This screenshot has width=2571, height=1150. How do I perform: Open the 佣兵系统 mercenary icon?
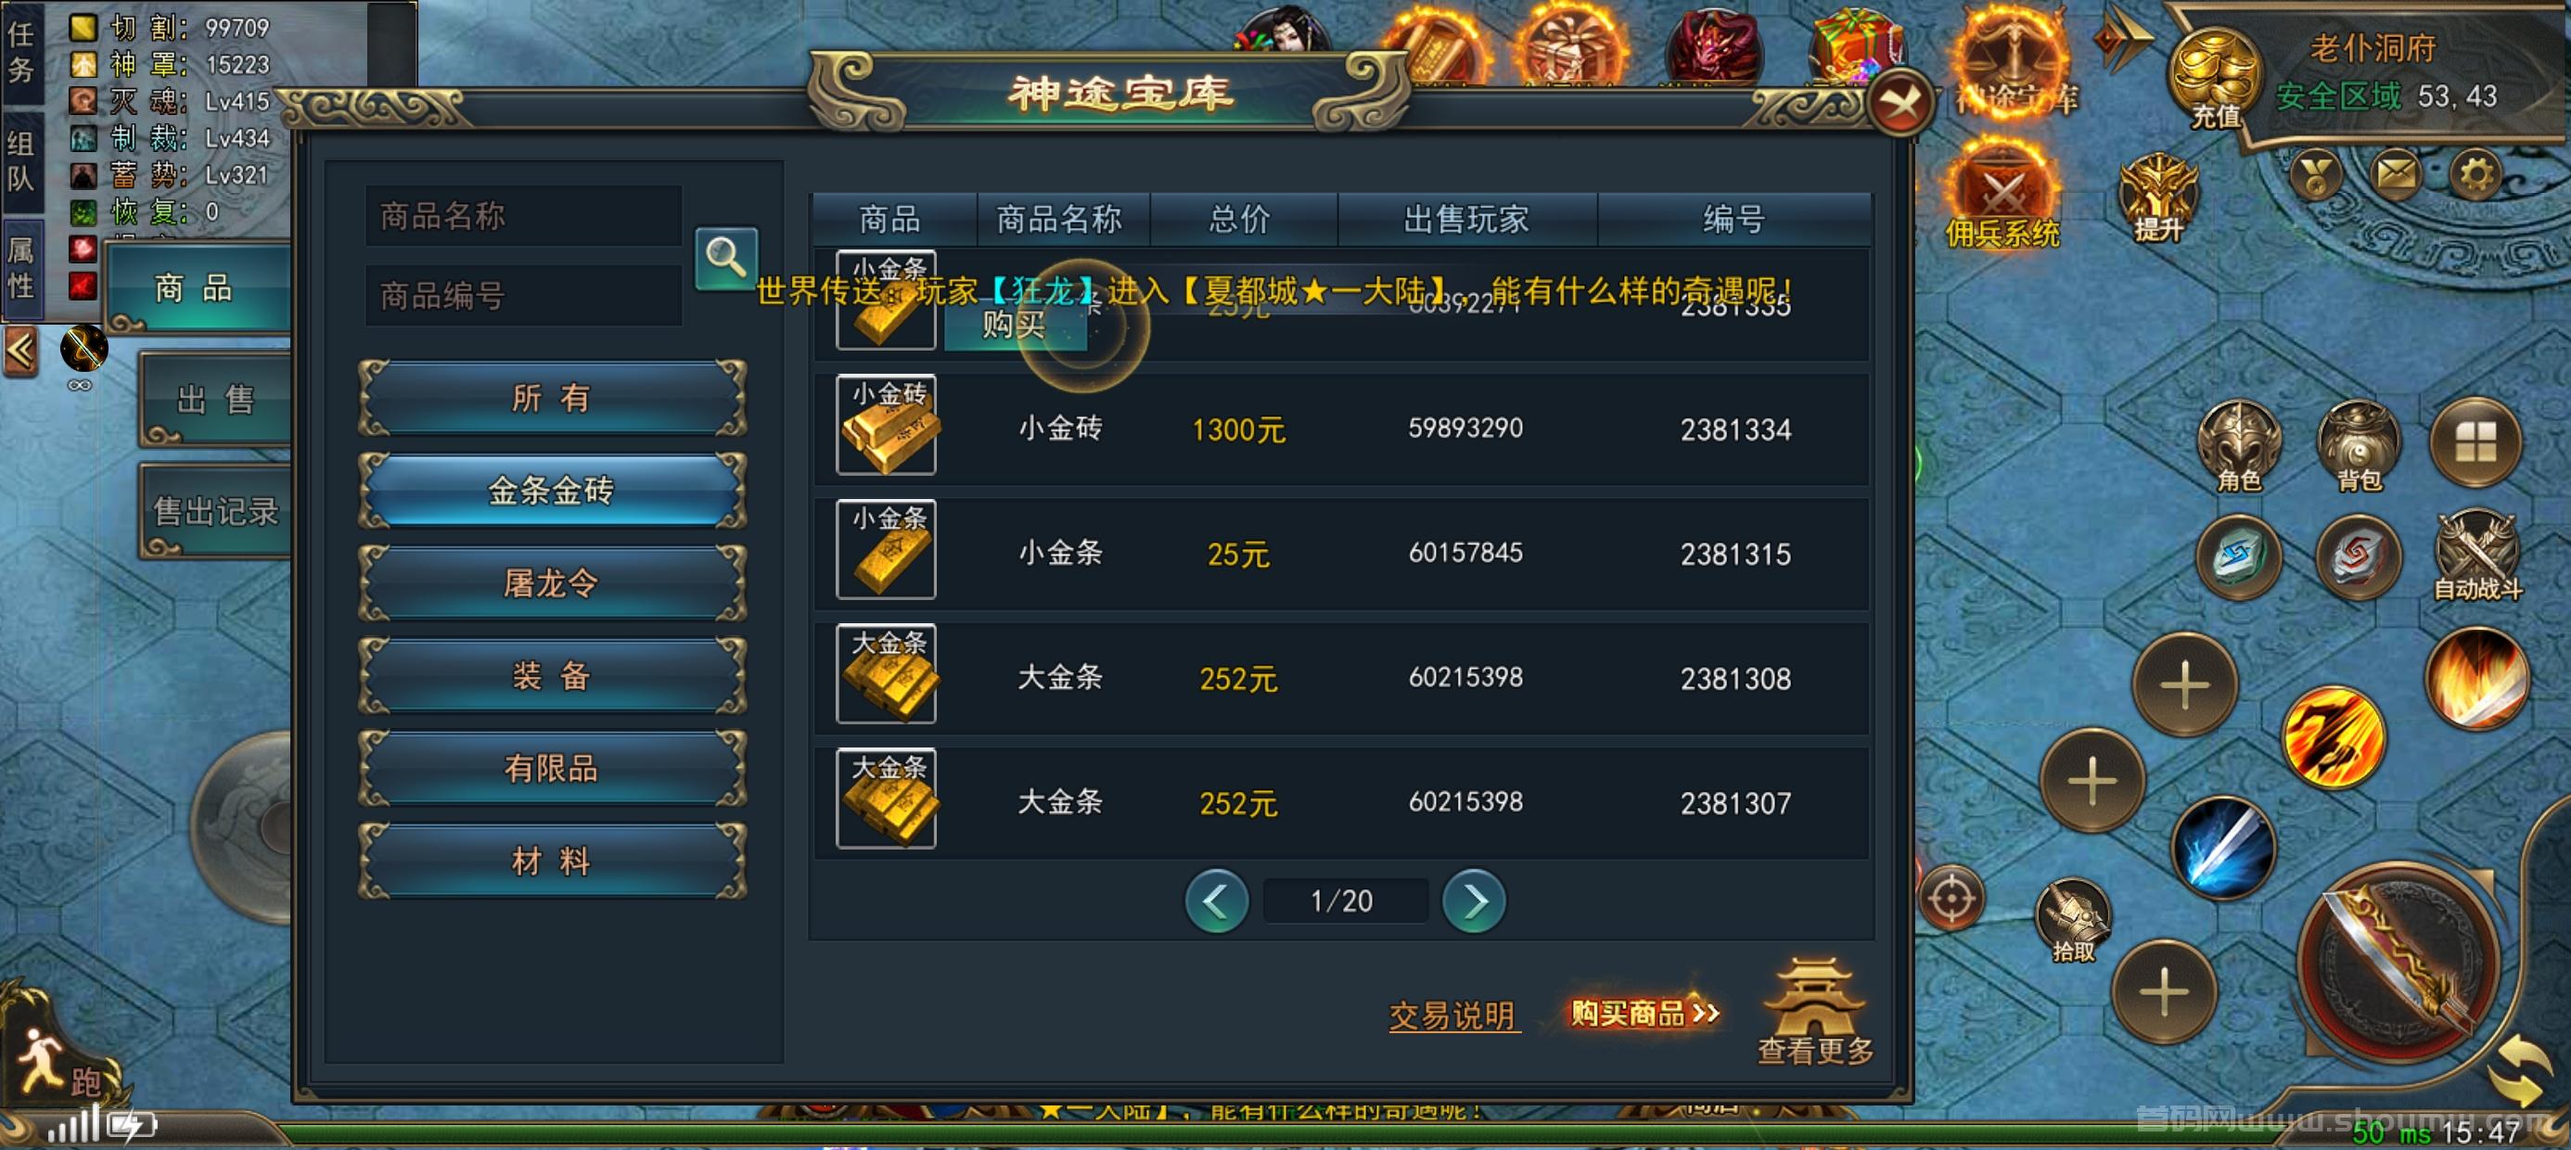click(2002, 196)
